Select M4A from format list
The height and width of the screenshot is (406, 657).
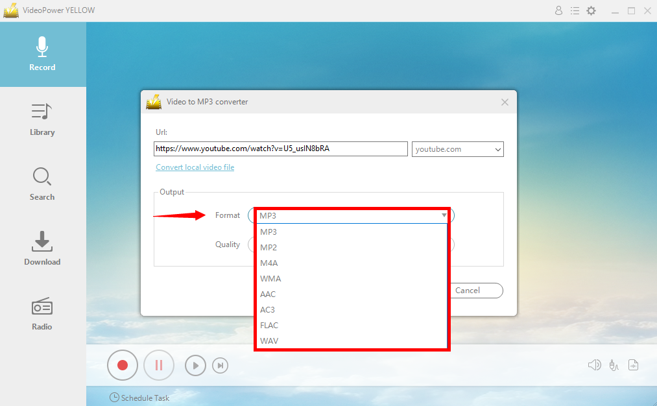point(269,263)
